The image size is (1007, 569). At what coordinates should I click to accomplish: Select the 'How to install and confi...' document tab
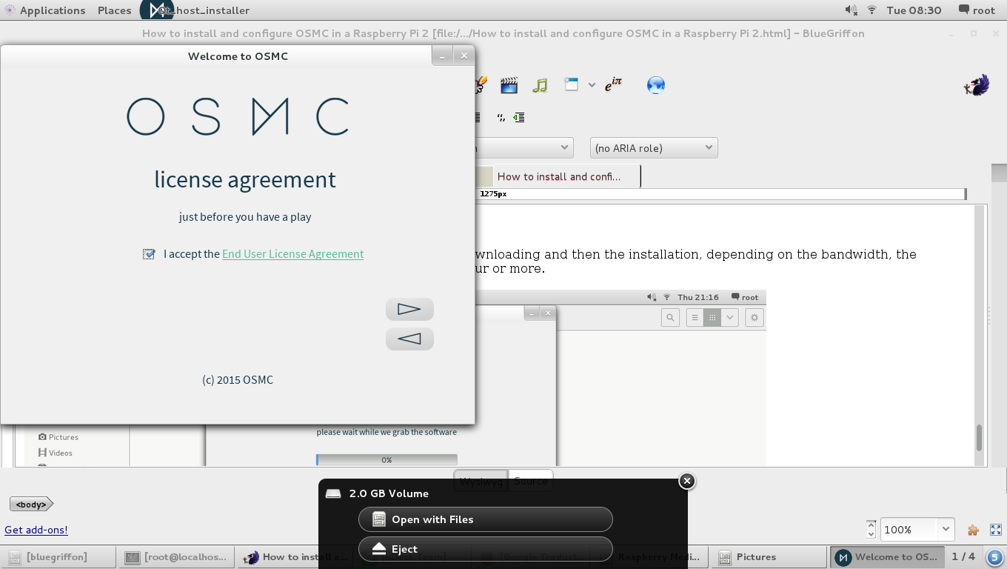tap(559, 176)
